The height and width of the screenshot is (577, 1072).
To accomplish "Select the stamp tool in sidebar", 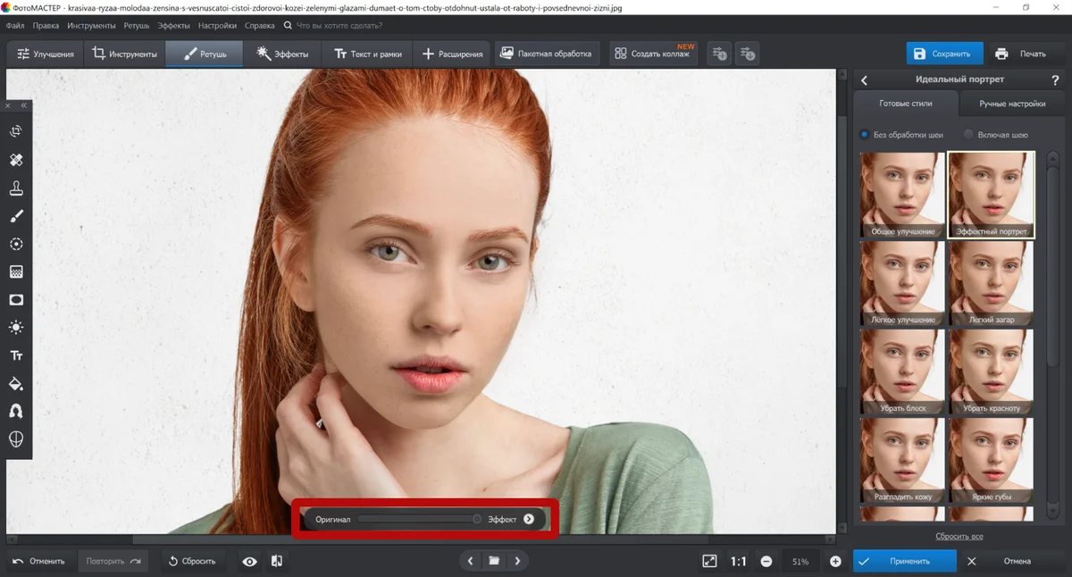I will click(16, 188).
